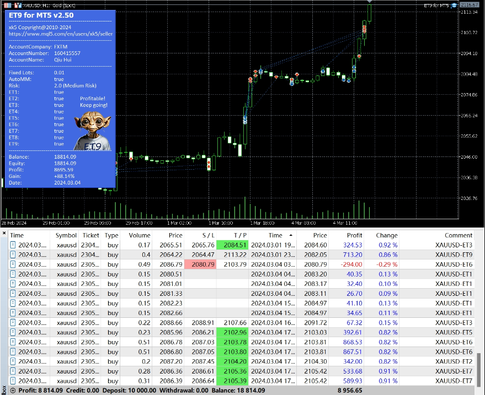485x395 pixels.
Task: Click the deal icon in the 40.35 profit row
Action: 13,274
